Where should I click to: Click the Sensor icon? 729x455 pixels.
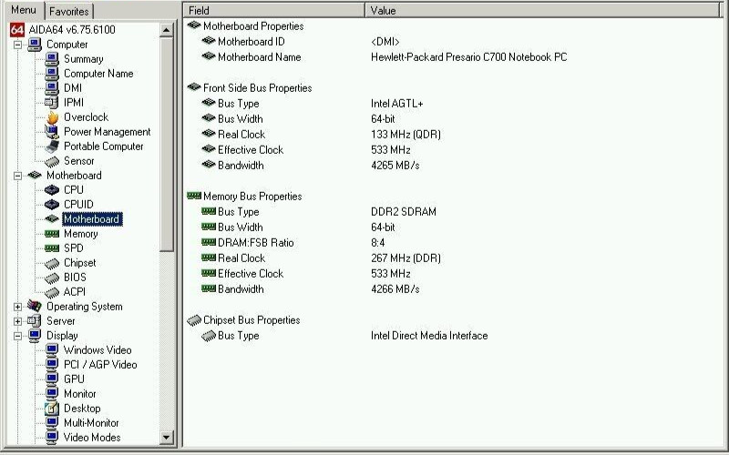52,161
